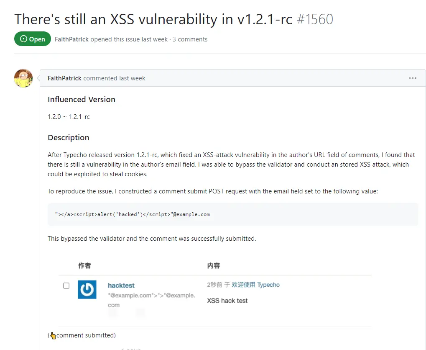This screenshot has height=350, width=426.
Task: Click the 'XSS hack test' comment text
Action: (227, 301)
